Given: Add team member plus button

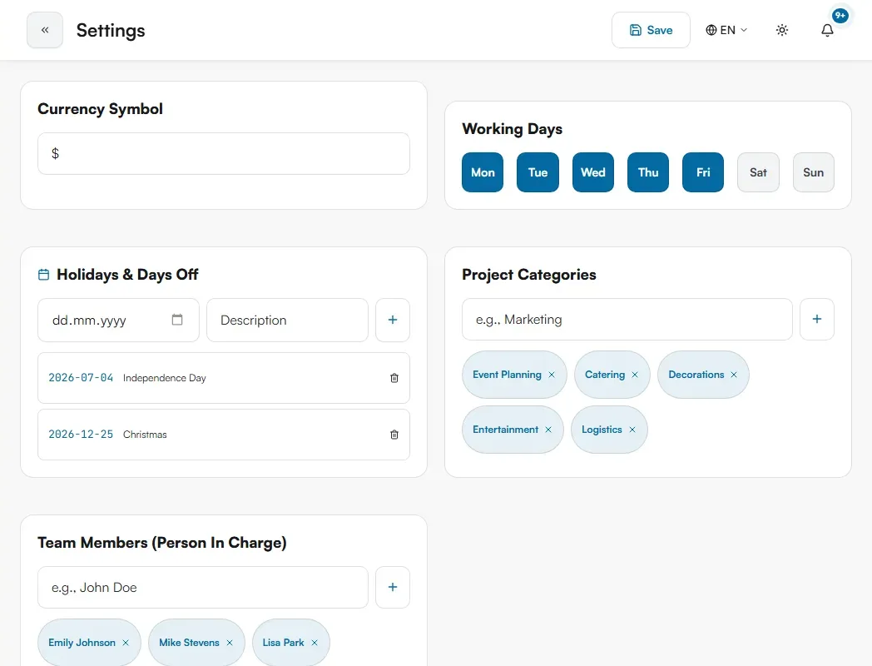Looking at the screenshot, I should pos(393,588).
